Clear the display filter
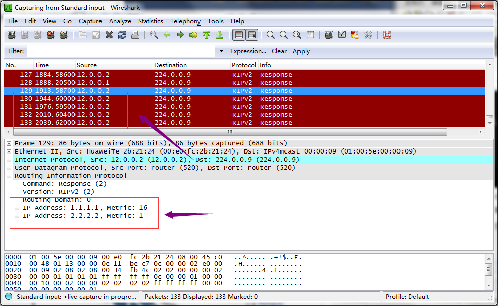498x306 pixels. tap(279, 51)
